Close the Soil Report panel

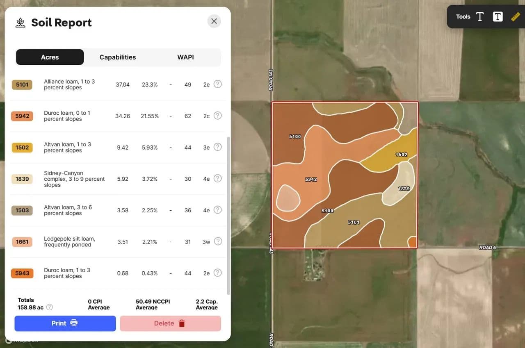click(x=214, y=21)
